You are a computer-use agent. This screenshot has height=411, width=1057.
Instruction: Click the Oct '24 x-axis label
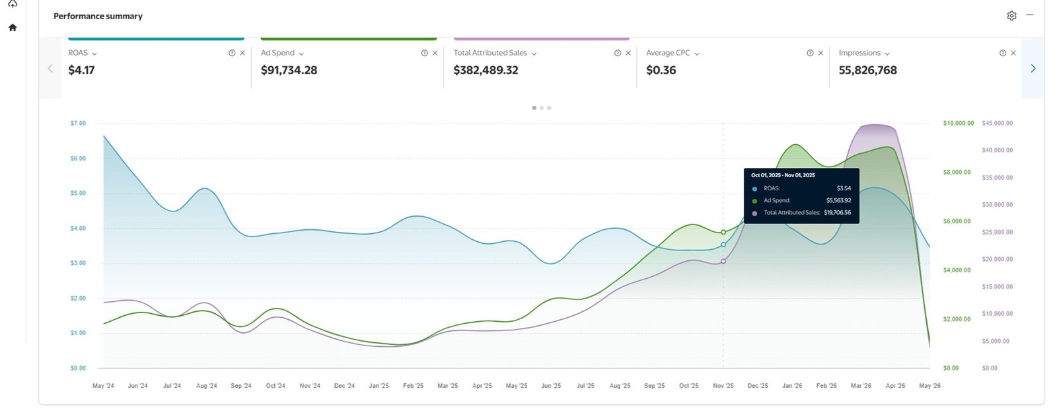tap(275, 385)
